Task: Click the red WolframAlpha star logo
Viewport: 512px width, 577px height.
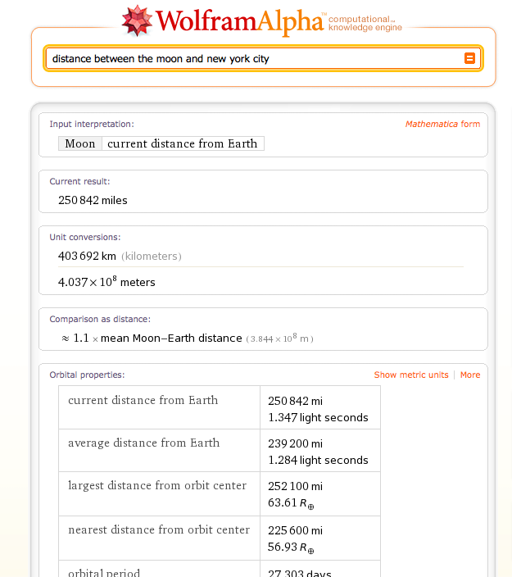Action: [x=137, y=20]
